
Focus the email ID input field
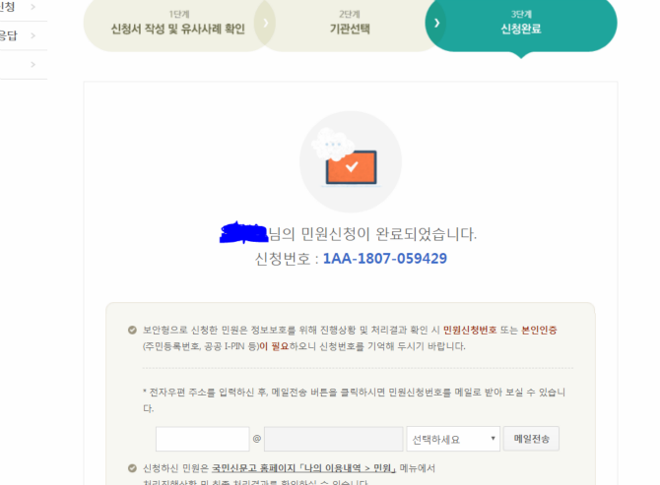click(x=202, y=439)
